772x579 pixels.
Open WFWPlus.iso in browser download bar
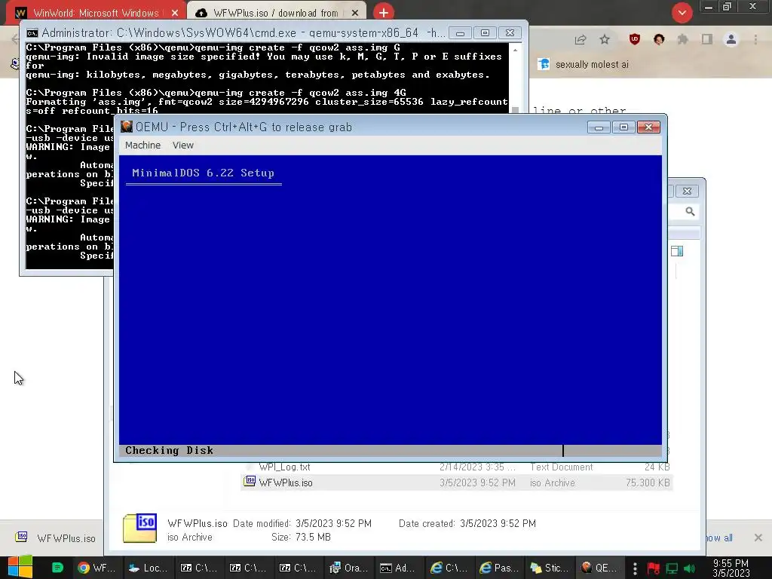(x=55, y=538)
